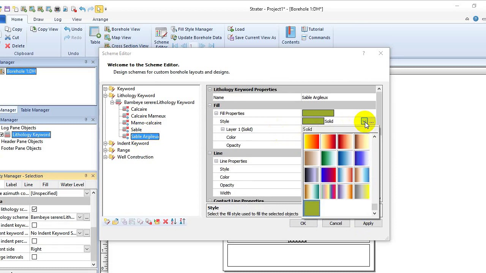Switch to the Draw ribbon tab
This screenshot has height=273, width=486.
[x=38, y=19]
